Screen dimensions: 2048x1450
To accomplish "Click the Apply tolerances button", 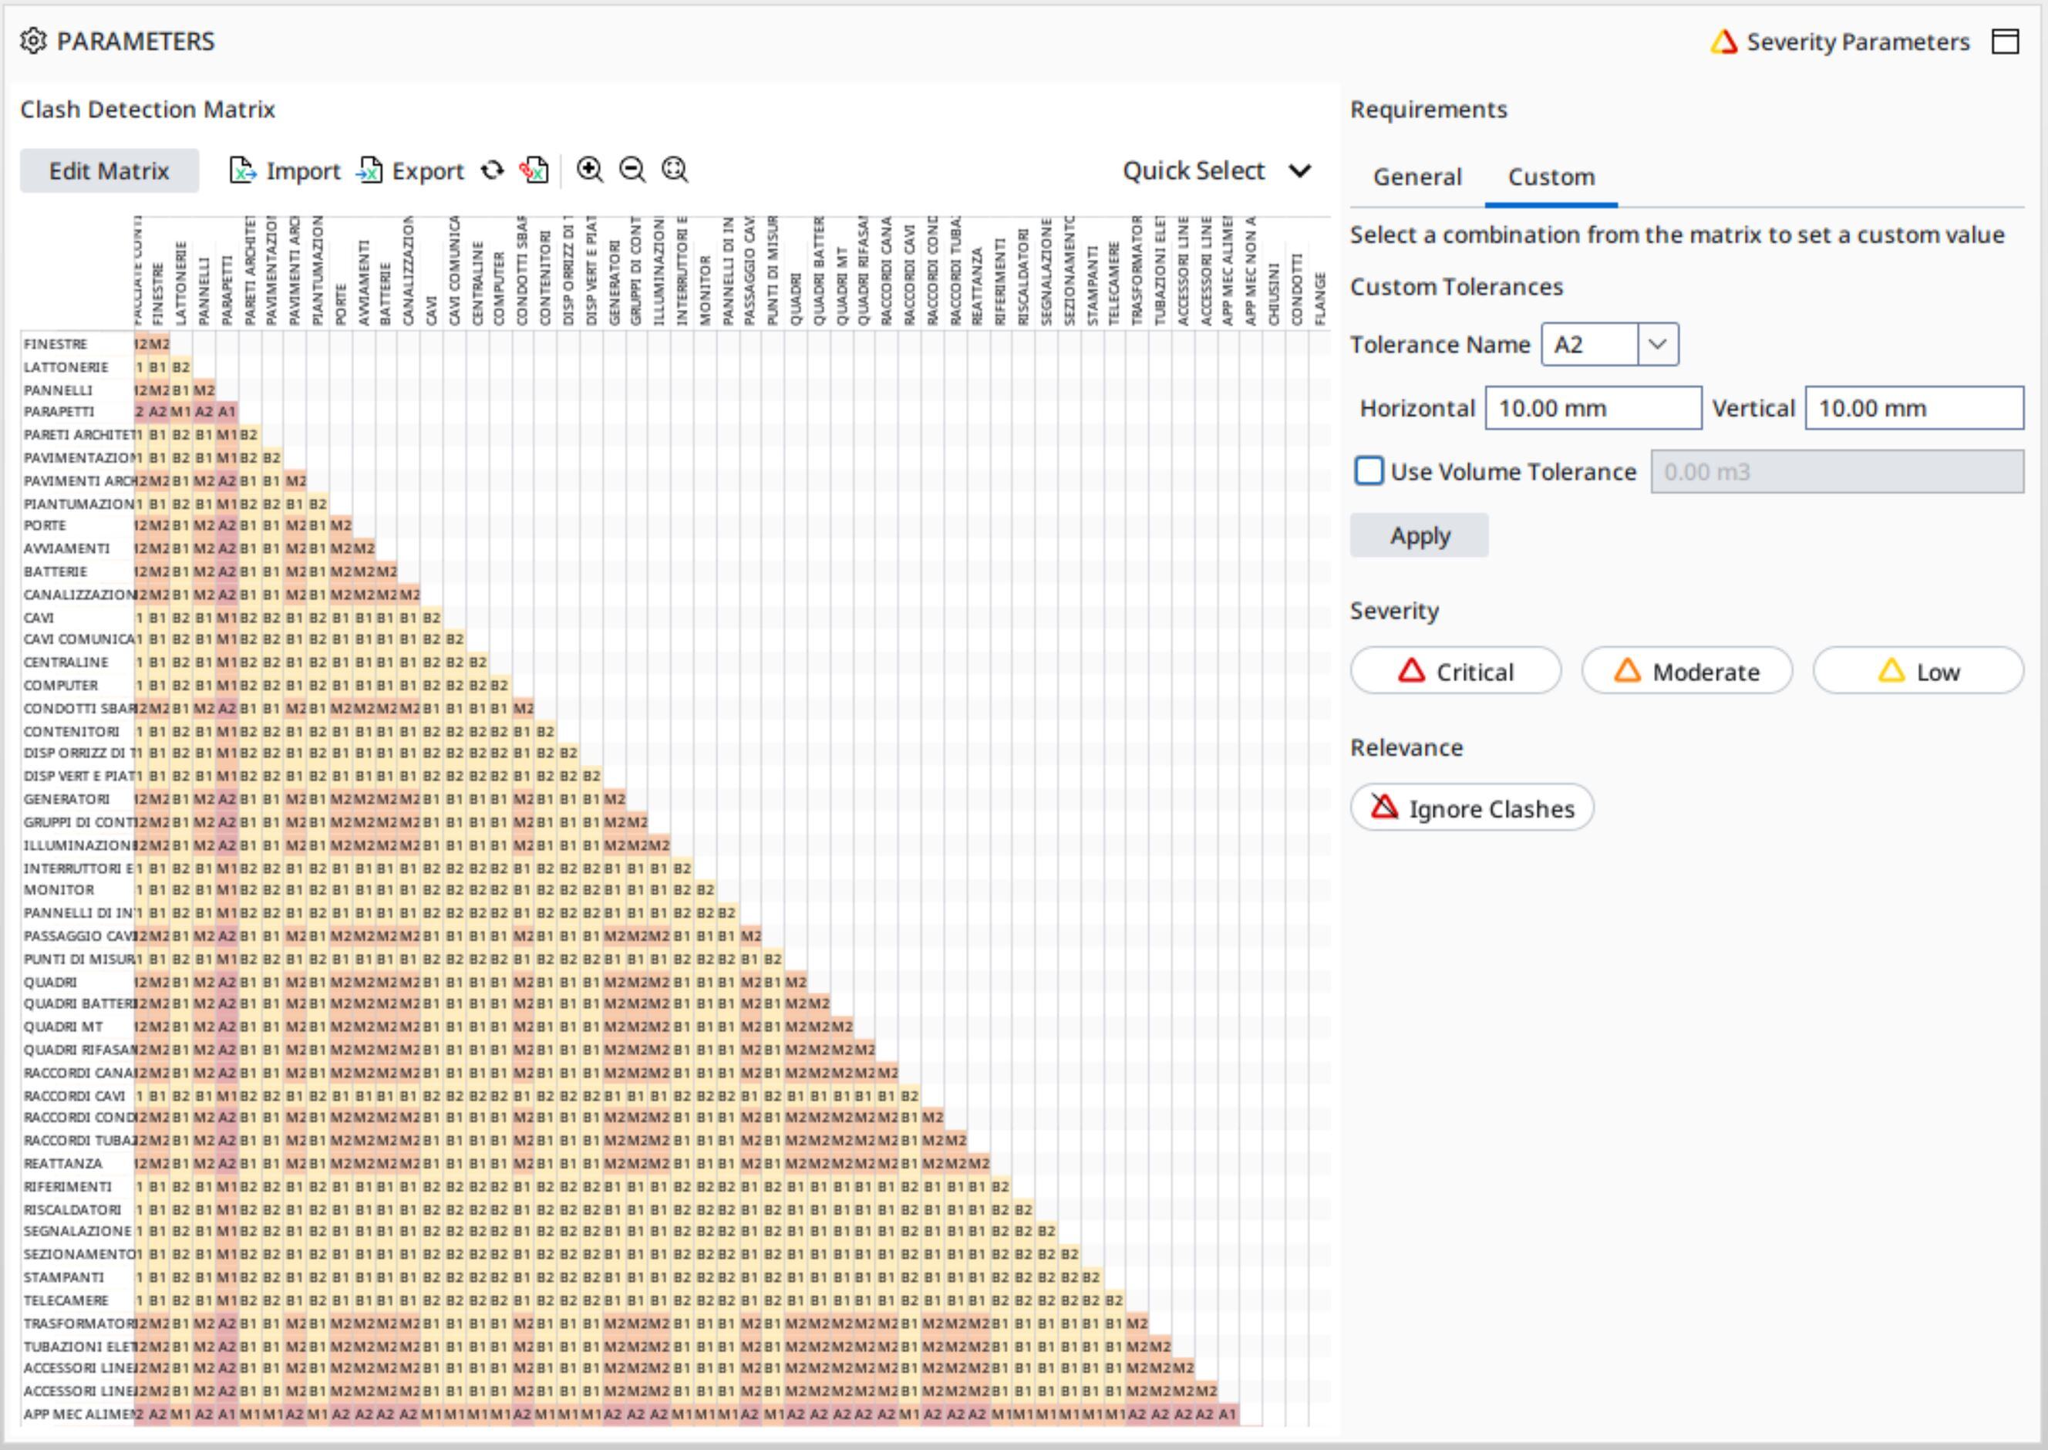I will tap(1419, 536).
